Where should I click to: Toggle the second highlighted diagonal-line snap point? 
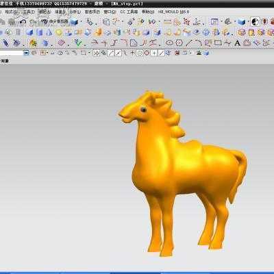pyautogui.click(x=119, y=53)
